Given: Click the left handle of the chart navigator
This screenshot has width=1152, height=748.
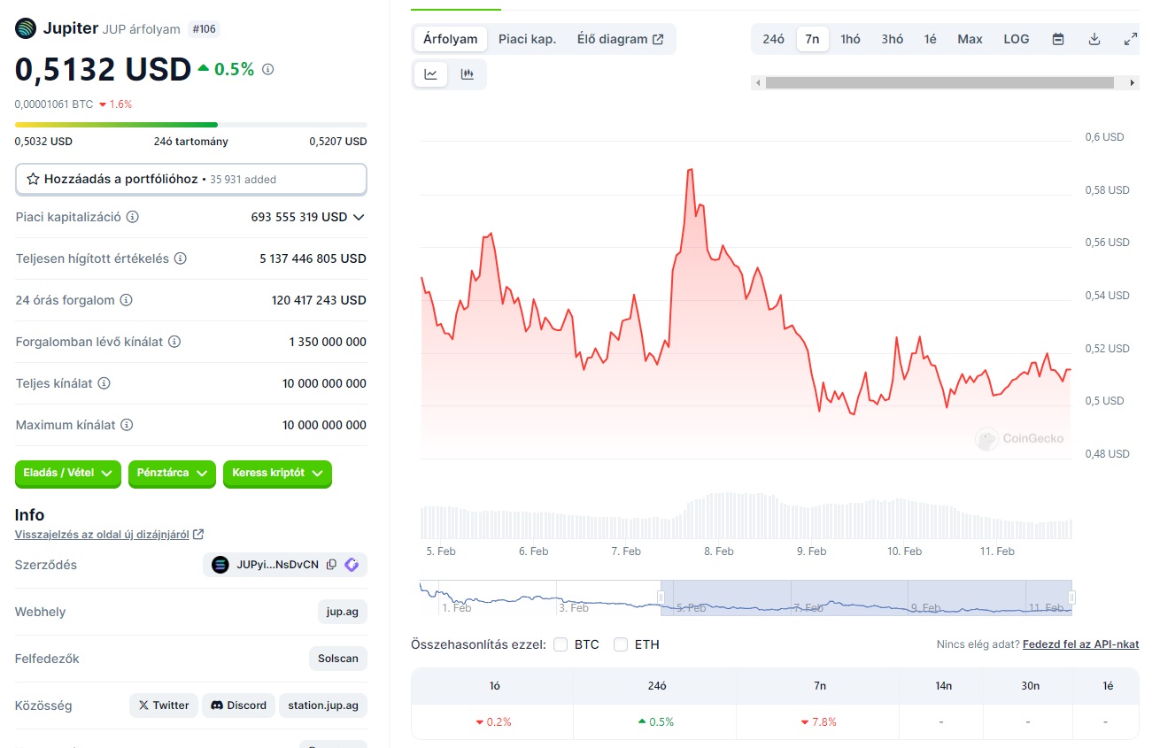Looking at the screenshot, I should coord(661,598).
